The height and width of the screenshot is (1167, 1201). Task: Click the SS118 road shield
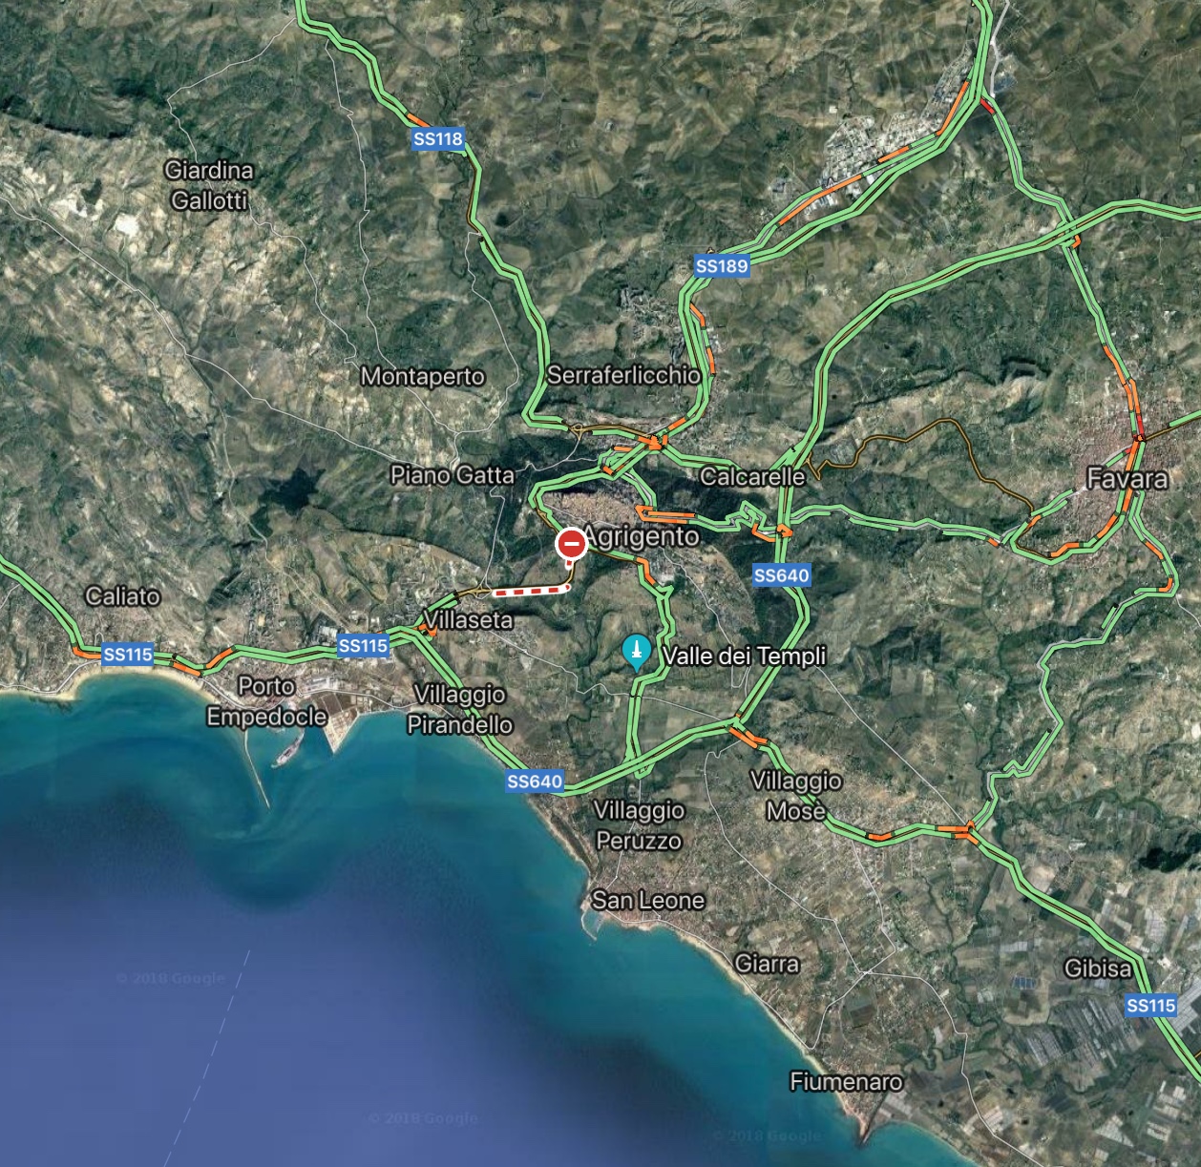coord(438,139)
